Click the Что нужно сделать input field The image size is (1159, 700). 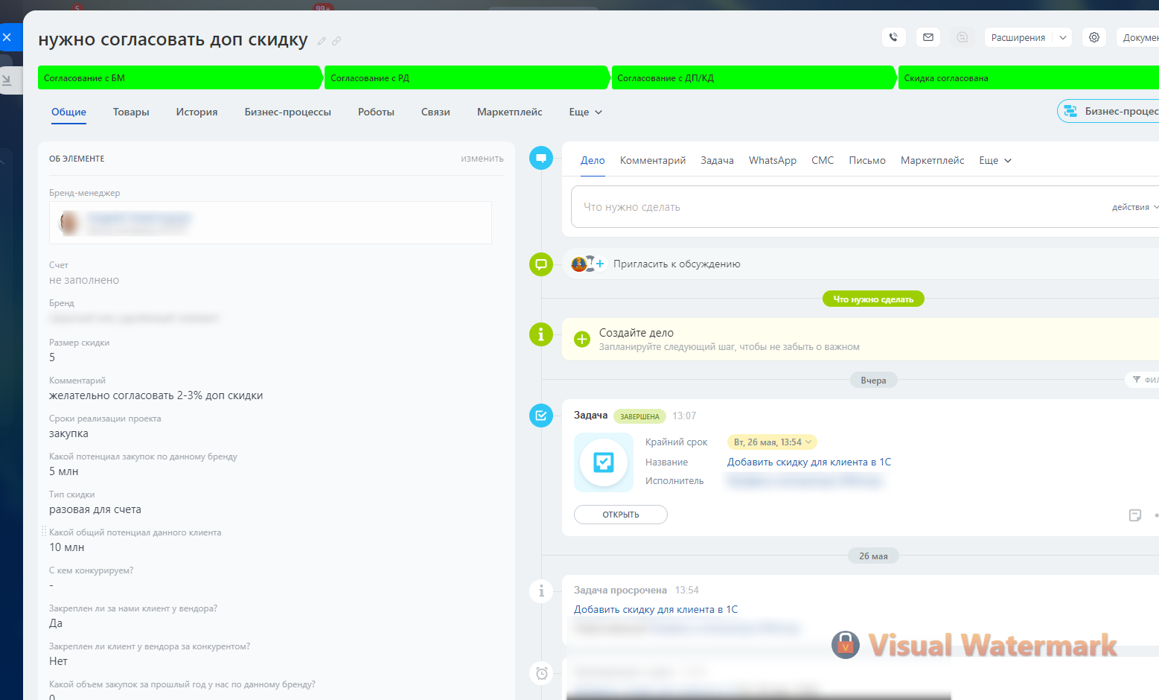click(x=865, y=207)
